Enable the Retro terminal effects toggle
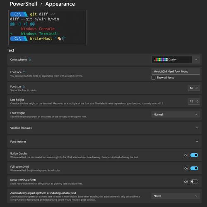Screen dimensions: 207x207 194,181
